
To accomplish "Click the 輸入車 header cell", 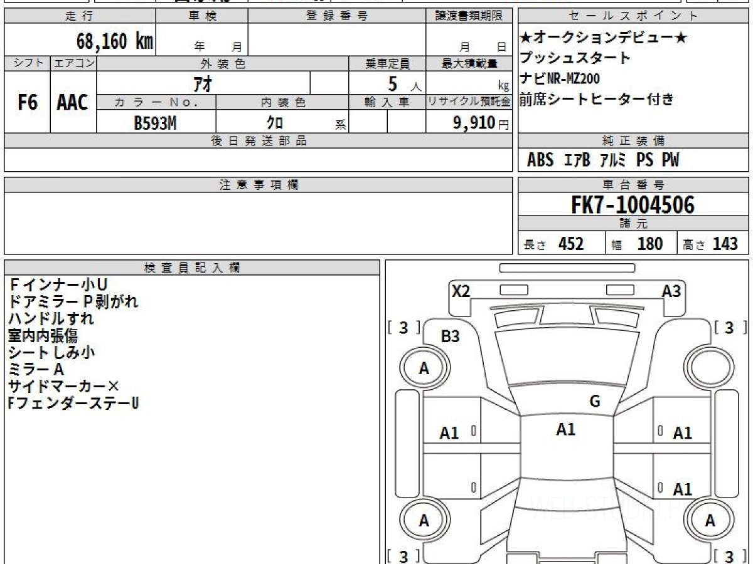I will point(387,102).
